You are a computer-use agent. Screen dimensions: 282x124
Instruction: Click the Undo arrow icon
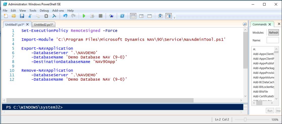coord(65,16)
